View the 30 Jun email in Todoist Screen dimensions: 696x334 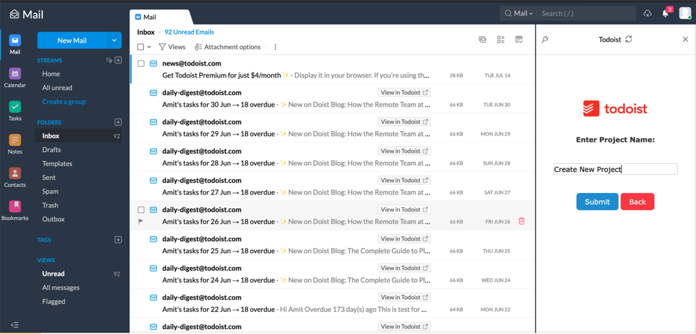coord(404,92)
